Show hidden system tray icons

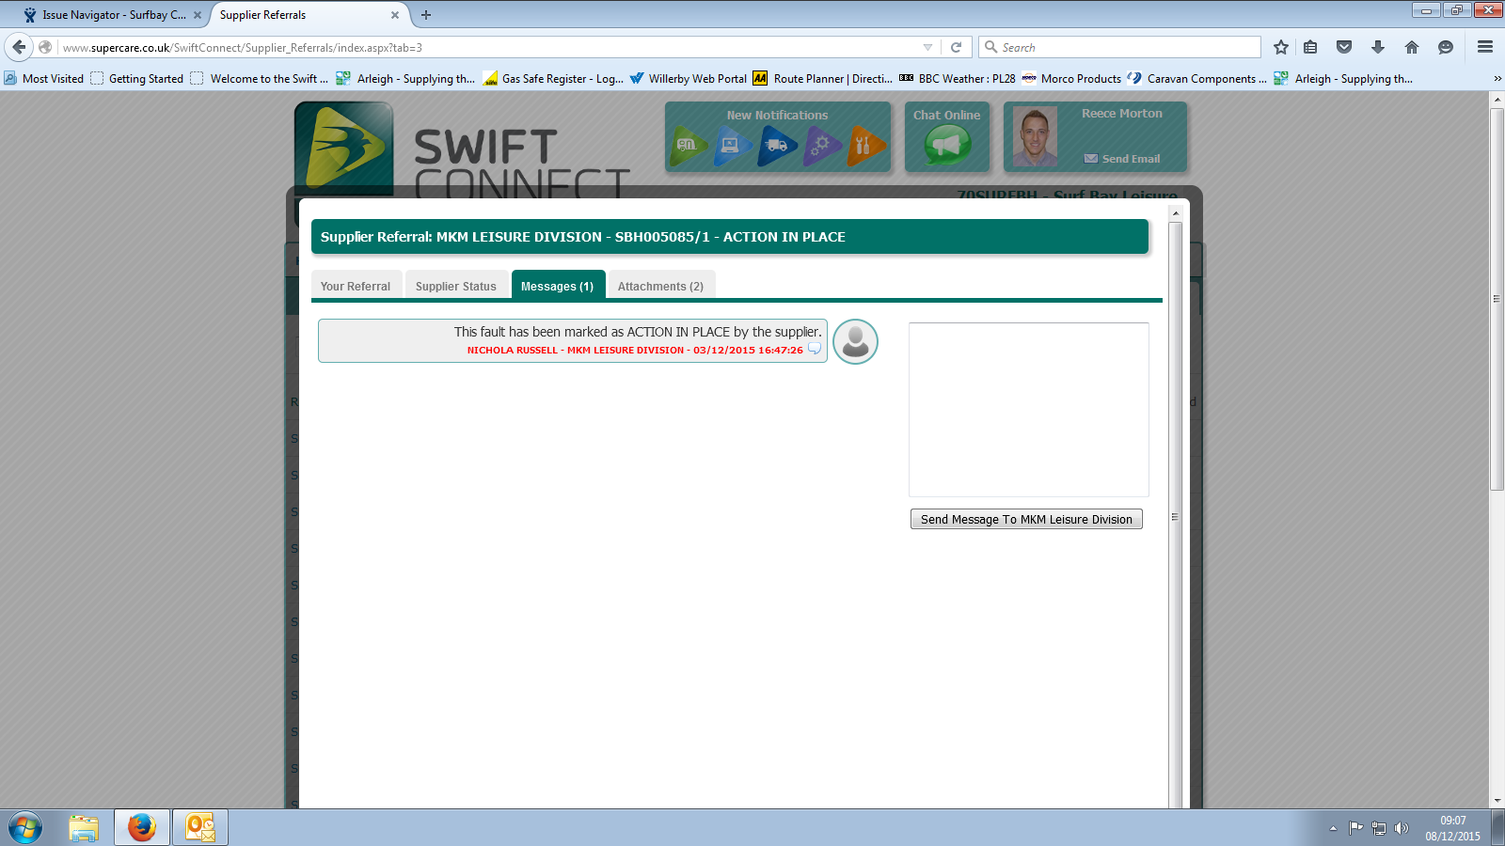[1333, 828]
